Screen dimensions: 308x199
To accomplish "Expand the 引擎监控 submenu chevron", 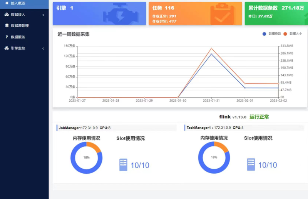I will [x=43, y=48].
